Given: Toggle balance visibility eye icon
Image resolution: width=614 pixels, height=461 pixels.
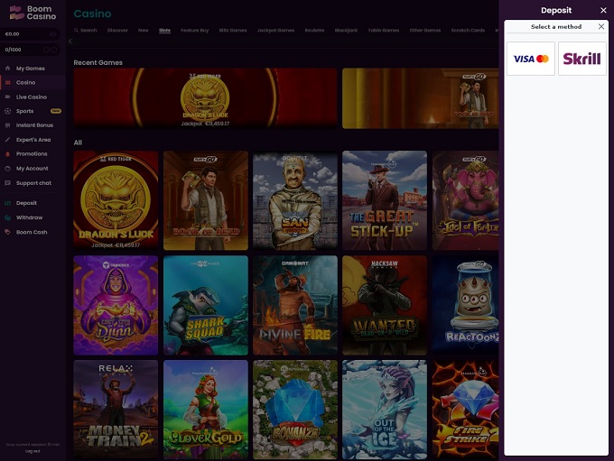Looking at the screenshot, I should 53,33.
